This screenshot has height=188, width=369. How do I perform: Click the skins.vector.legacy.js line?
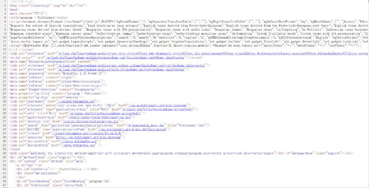click(189, 41)
